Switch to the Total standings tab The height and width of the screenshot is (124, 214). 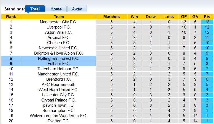35,9
